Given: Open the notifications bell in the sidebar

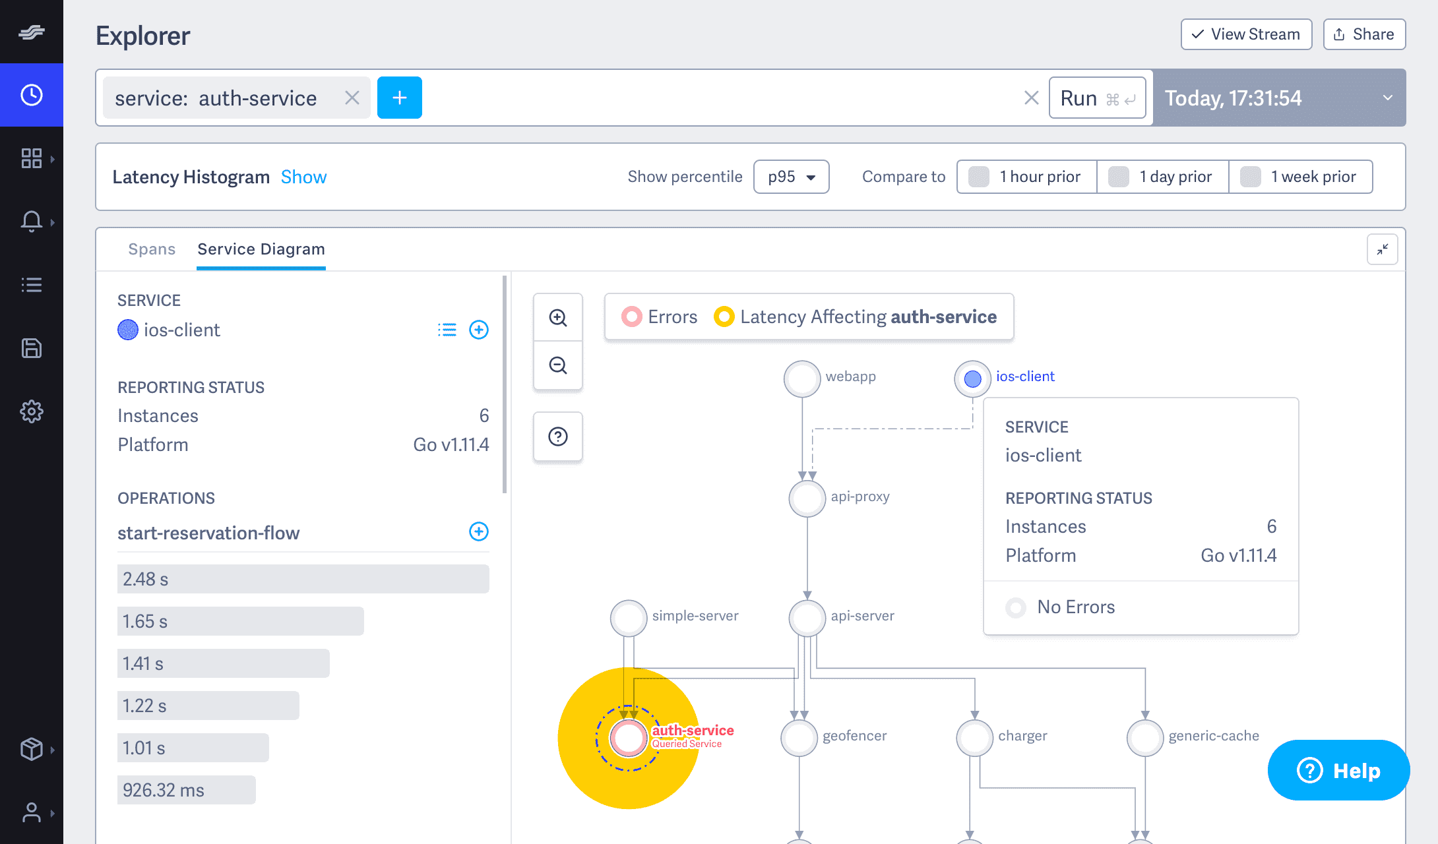Looking at the screenshot, I should (31, 221).
